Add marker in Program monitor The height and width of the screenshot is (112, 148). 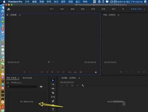click(121, 72)
